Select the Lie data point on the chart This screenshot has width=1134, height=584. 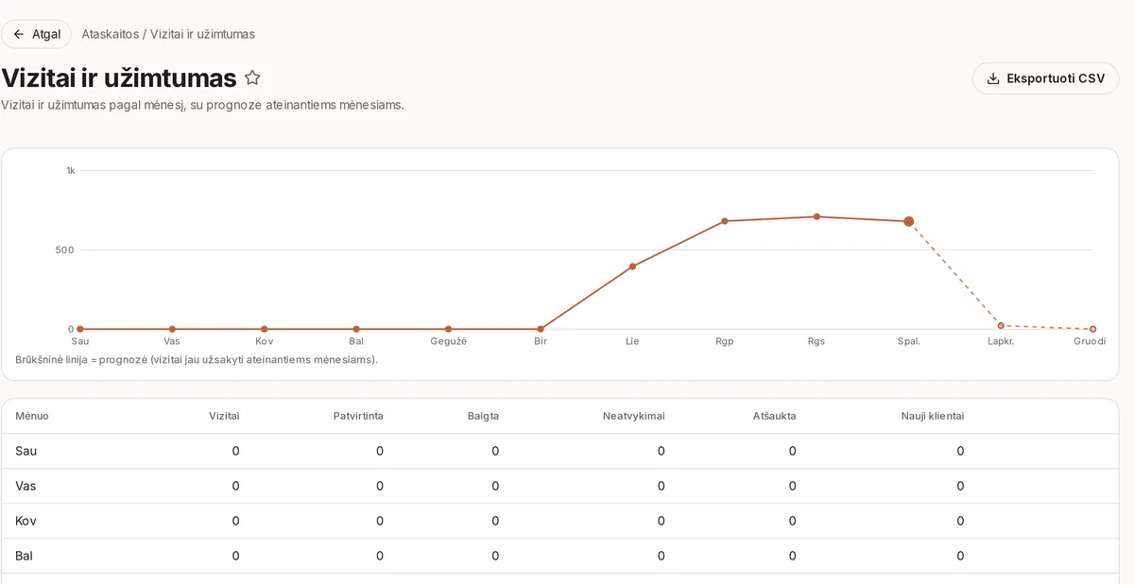(x=632, y=266)
